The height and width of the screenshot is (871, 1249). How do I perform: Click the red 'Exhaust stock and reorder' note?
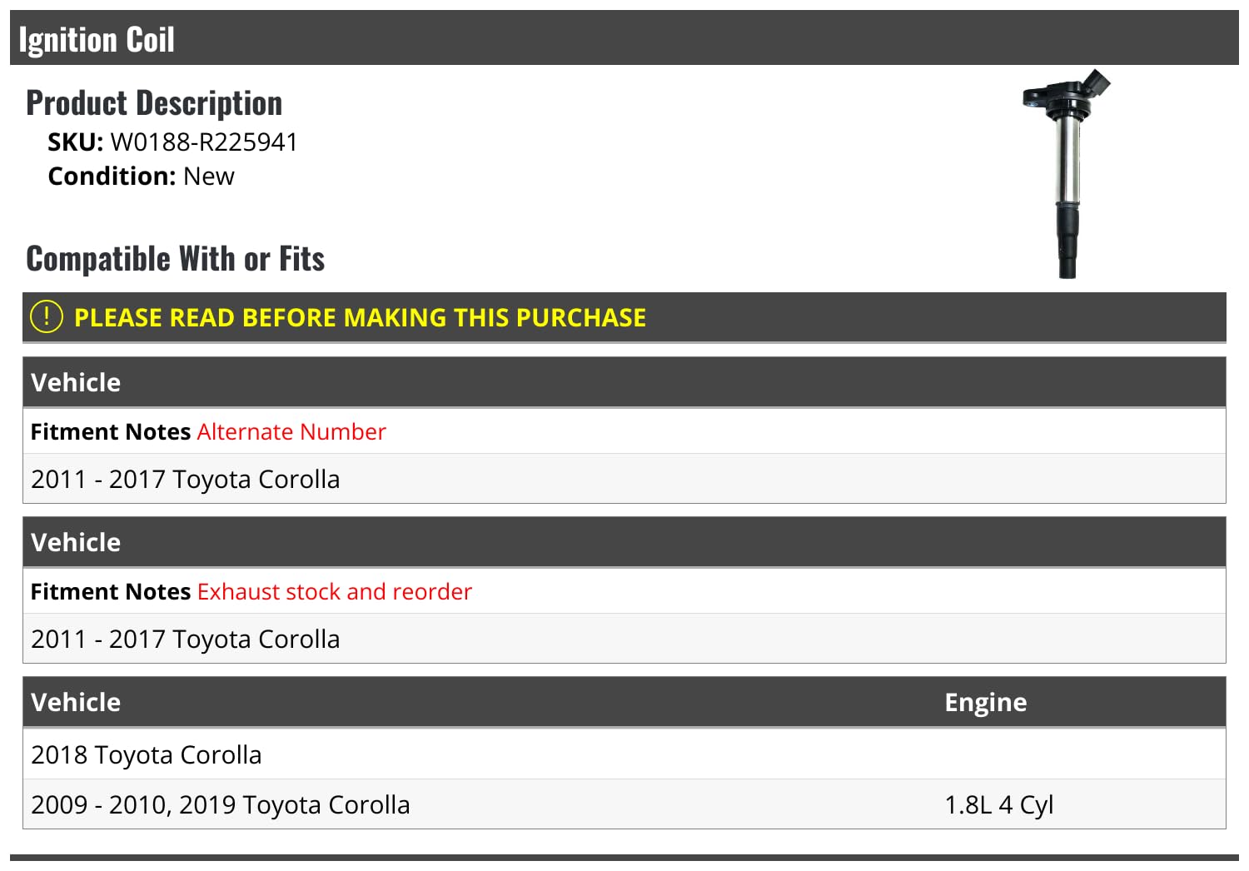pyautogui.click(x=334, y=591)
